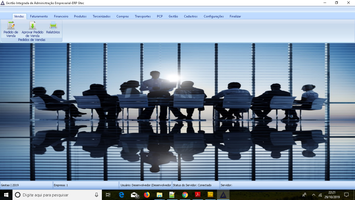Open the Mail app in the taskbar
355x200 pixels.
pyautogui.click(x=134, y=195)
